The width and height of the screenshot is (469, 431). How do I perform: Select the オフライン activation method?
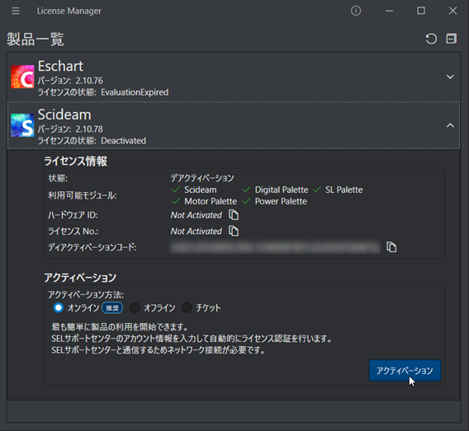point(135,307)
